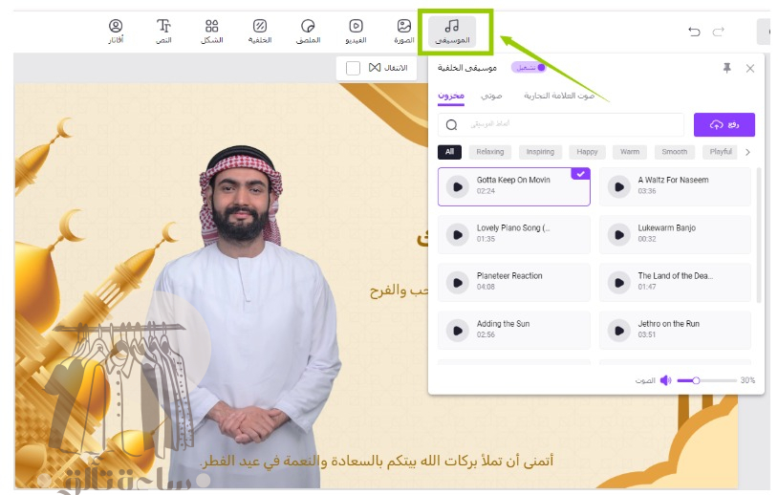Click the purple upload button
Screen dimensions: 778x495
724,124
